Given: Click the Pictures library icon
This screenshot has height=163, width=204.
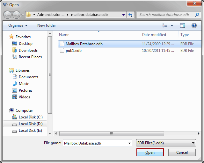Looking at the screenshot, I should (x=15, y=90).
